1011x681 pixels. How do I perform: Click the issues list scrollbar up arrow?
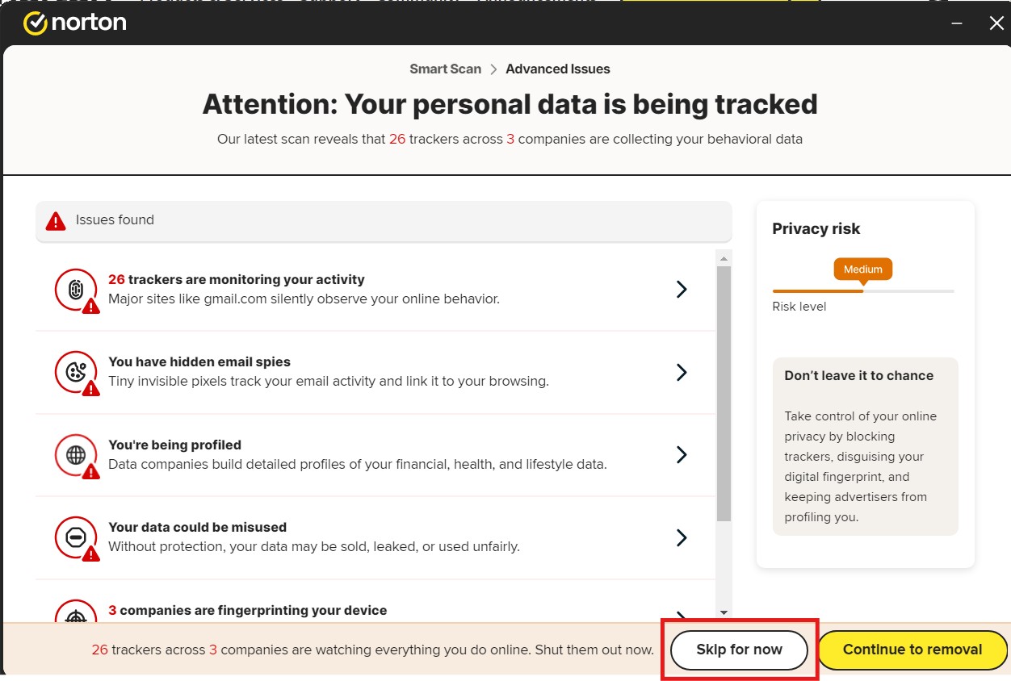point(724,258)
